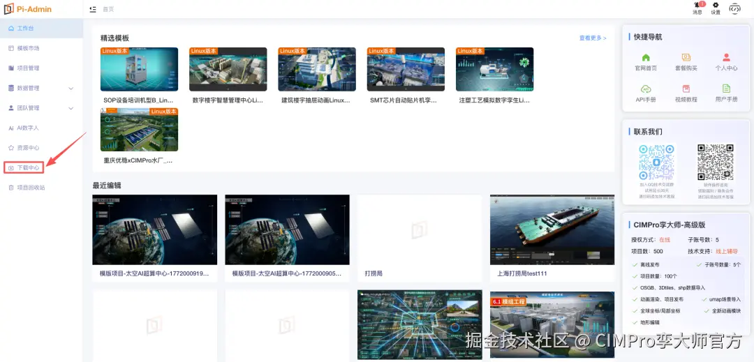754x362 pixels.
Task: Open the 建筑楼宇抽层动画 template thumbnail
Action: coord(317,69)
